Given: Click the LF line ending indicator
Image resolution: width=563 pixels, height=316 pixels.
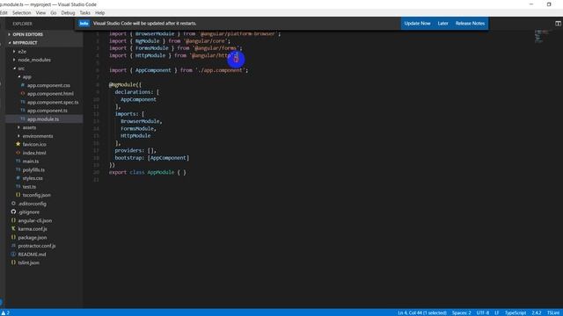Looking at the screenshot, I should pos(496,312).
